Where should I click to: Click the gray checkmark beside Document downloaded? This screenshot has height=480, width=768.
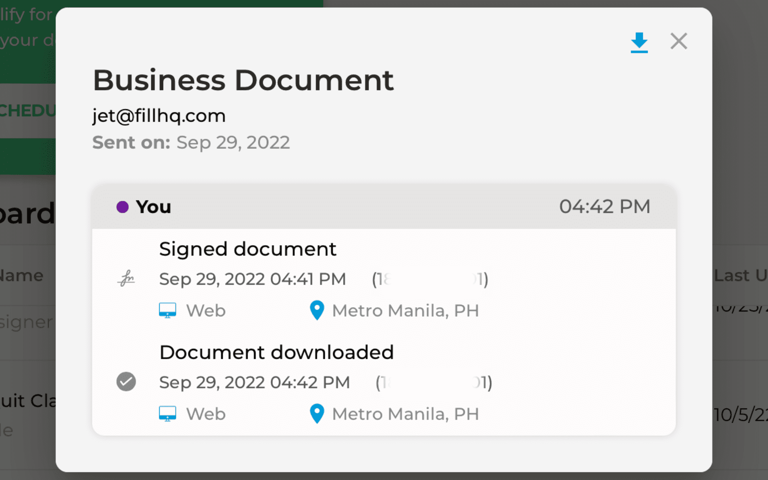point(126,382)
